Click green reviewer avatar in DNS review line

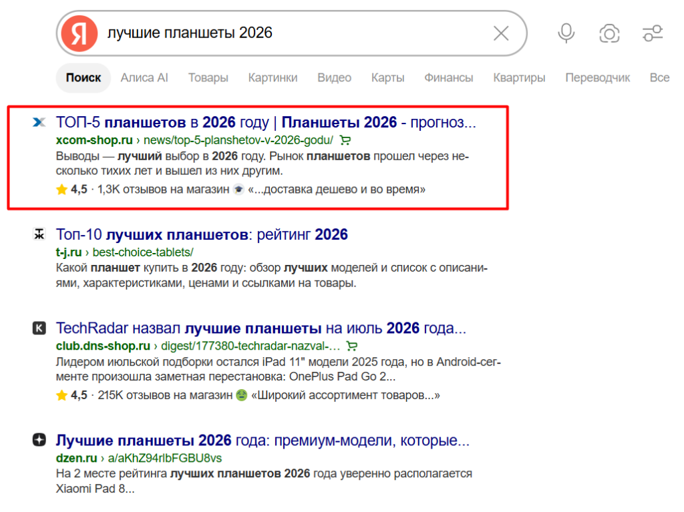click(x=242, y=395)
